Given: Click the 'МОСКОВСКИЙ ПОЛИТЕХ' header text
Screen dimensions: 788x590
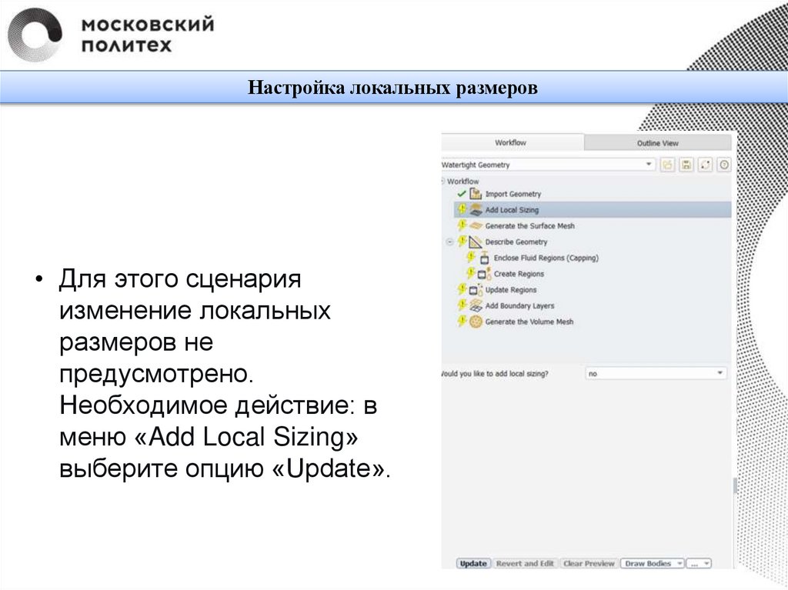Looking at the screenshot, I should 147,35.
